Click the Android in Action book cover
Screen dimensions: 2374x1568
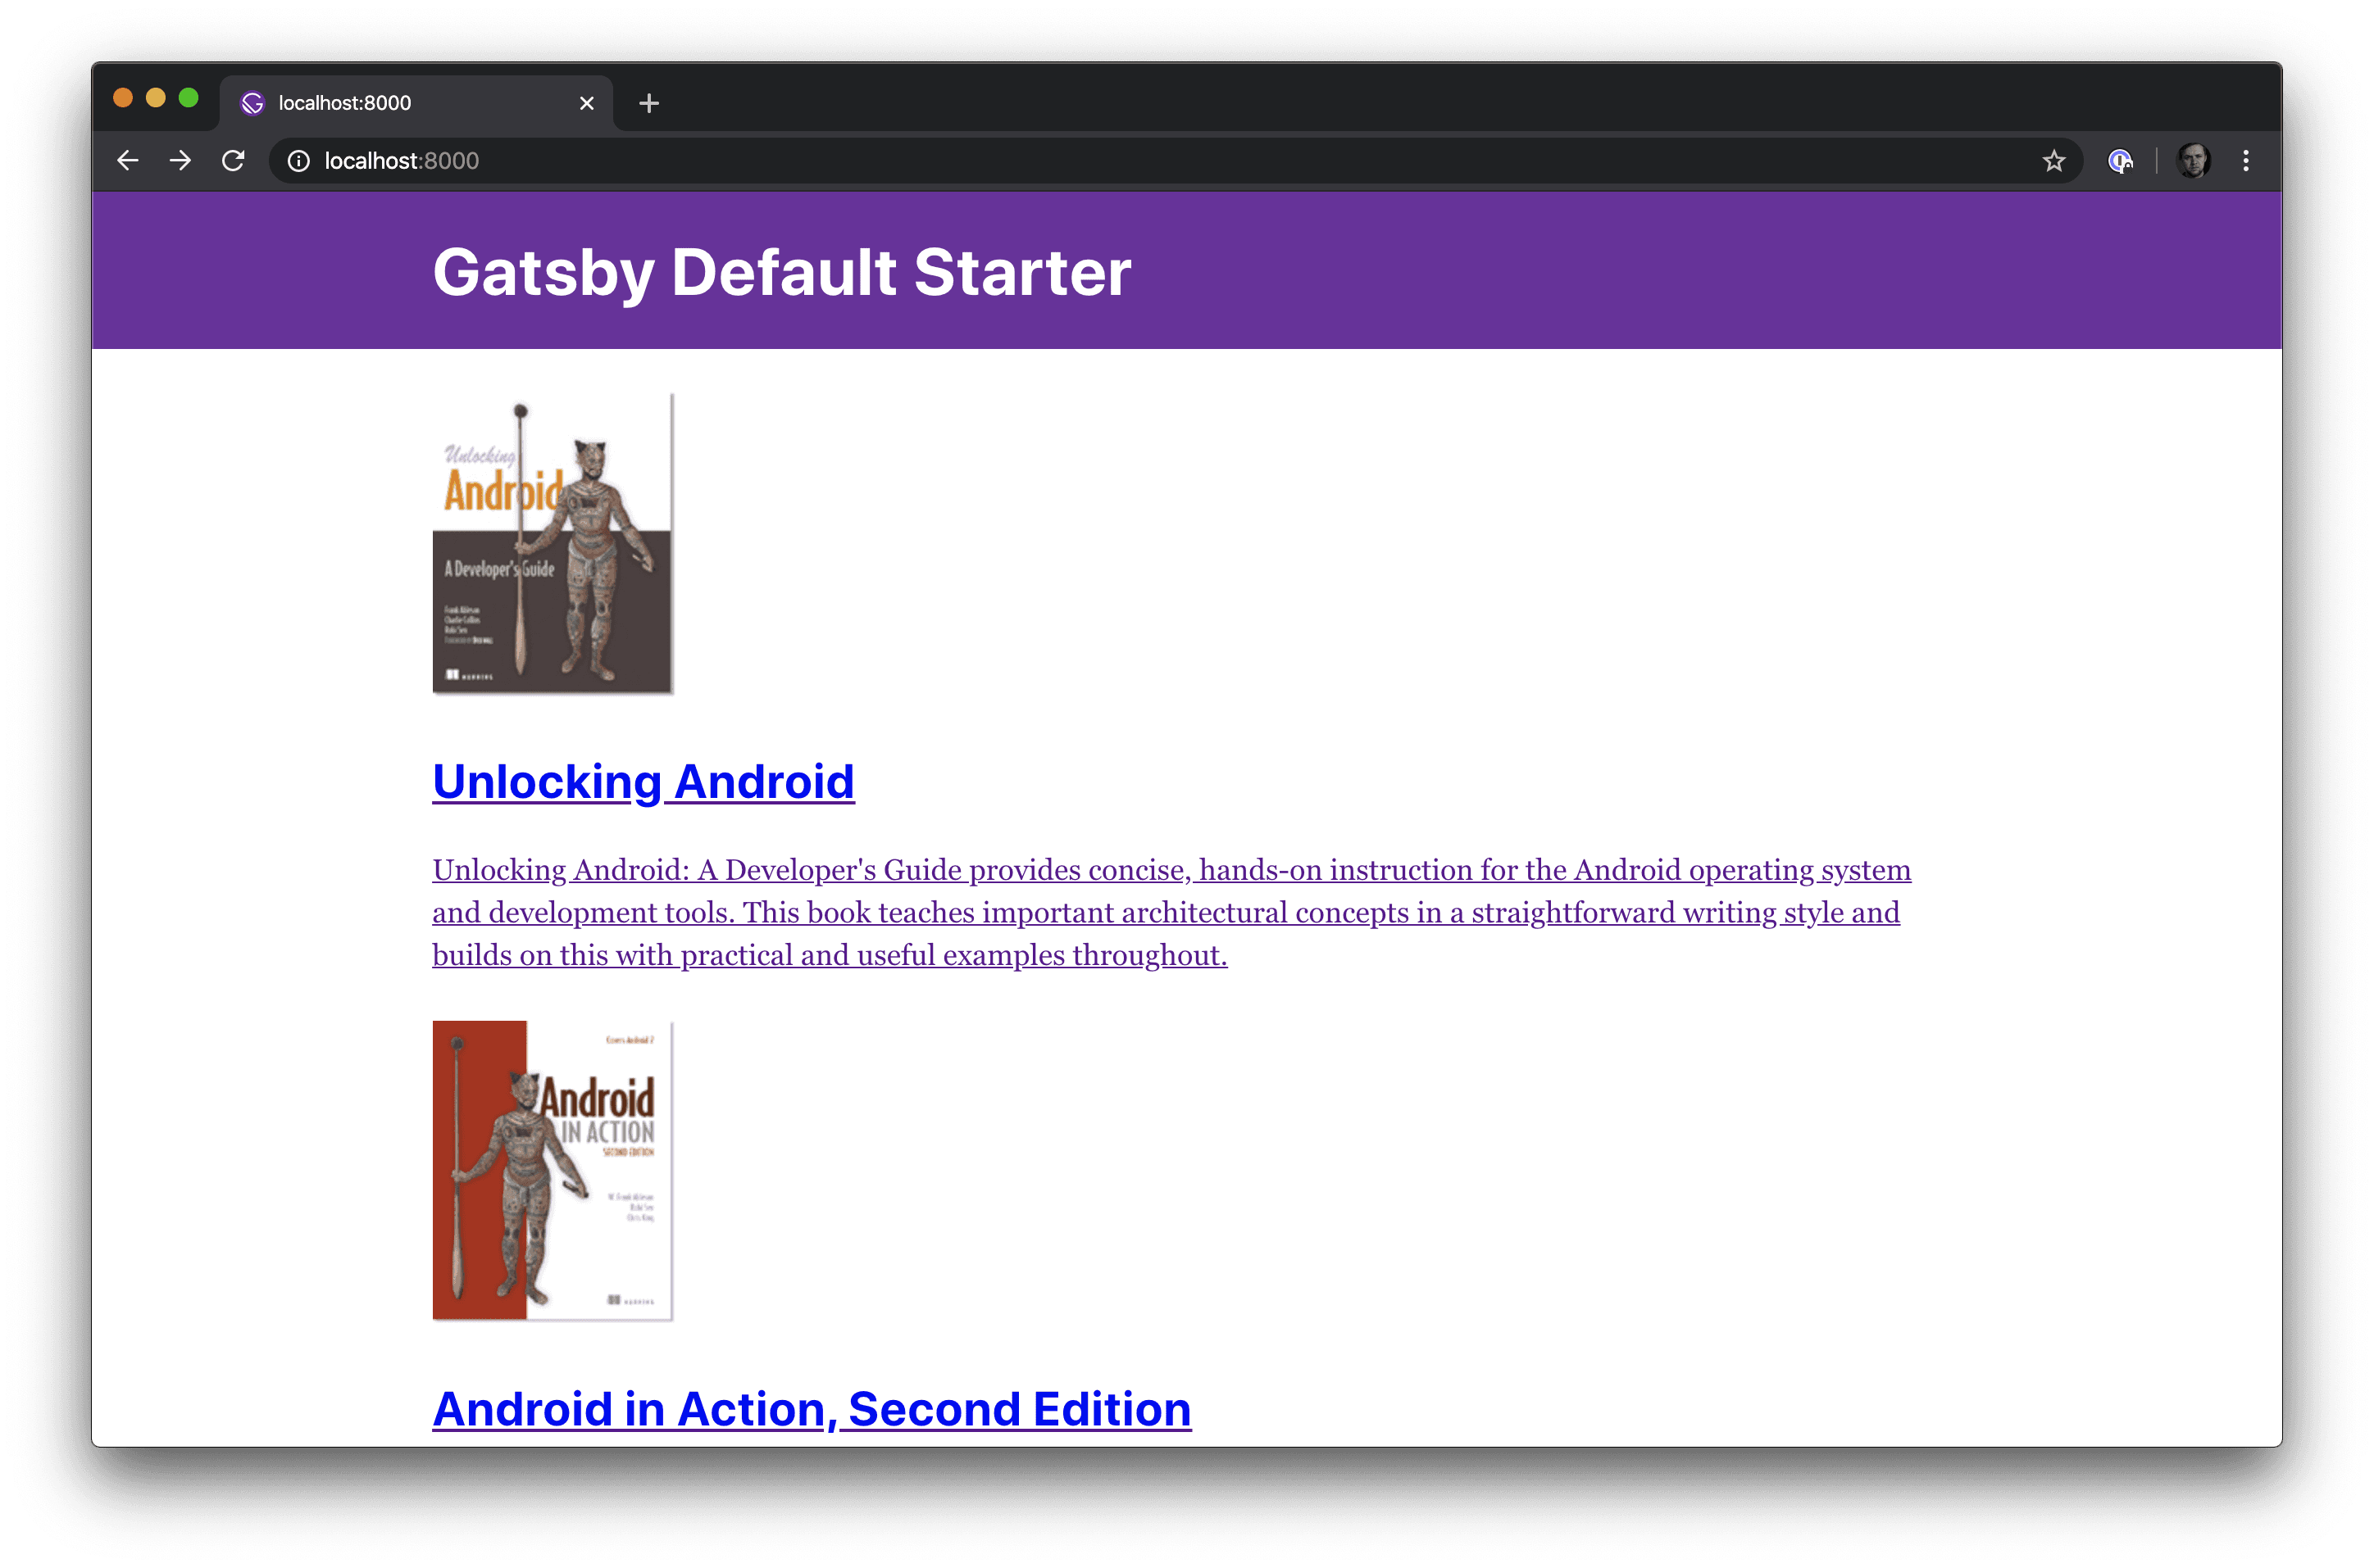[553, 1171]
